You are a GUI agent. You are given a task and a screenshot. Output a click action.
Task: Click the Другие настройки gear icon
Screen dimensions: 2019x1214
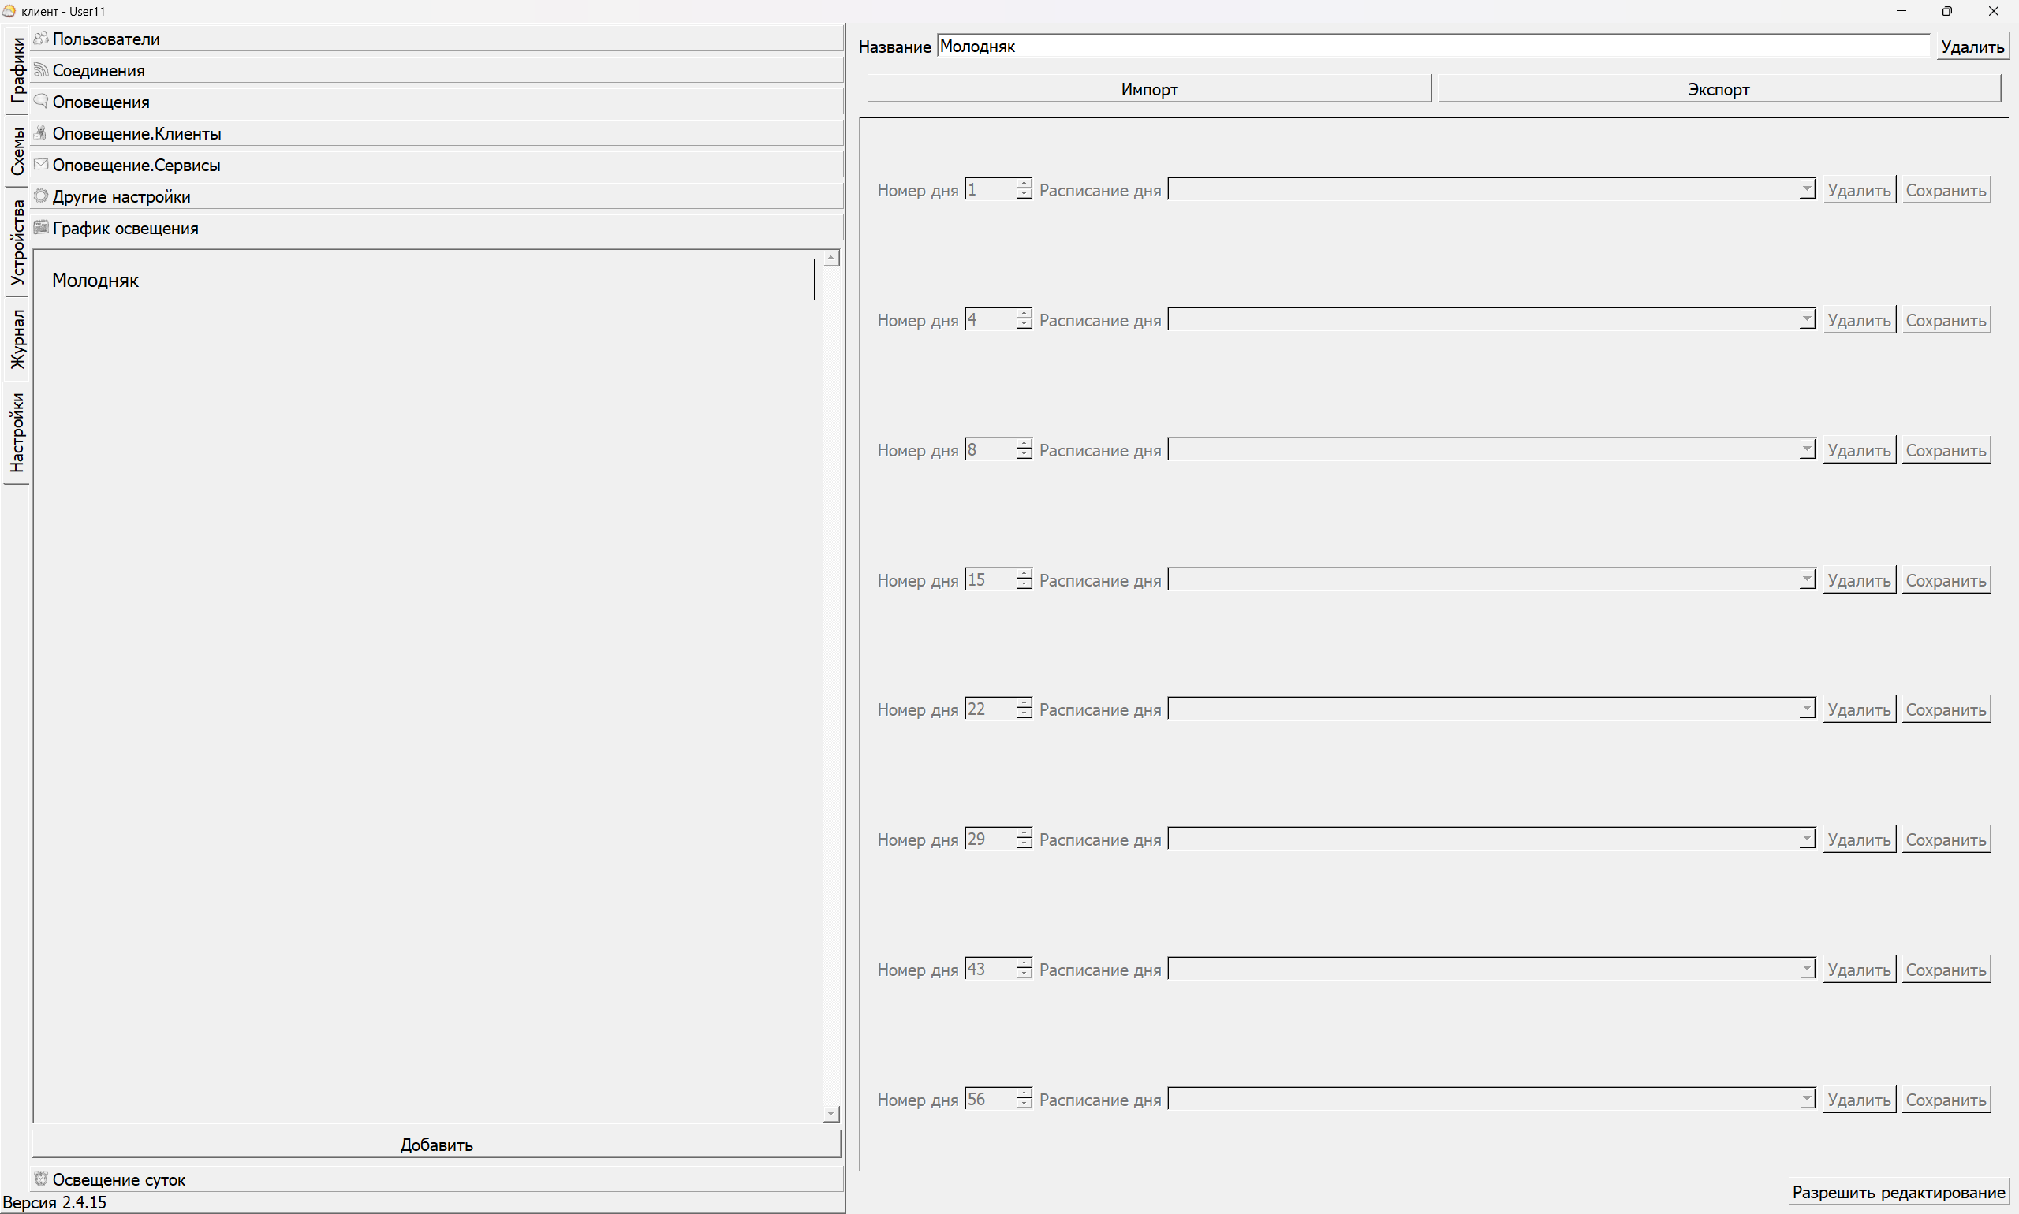point(41,196)
